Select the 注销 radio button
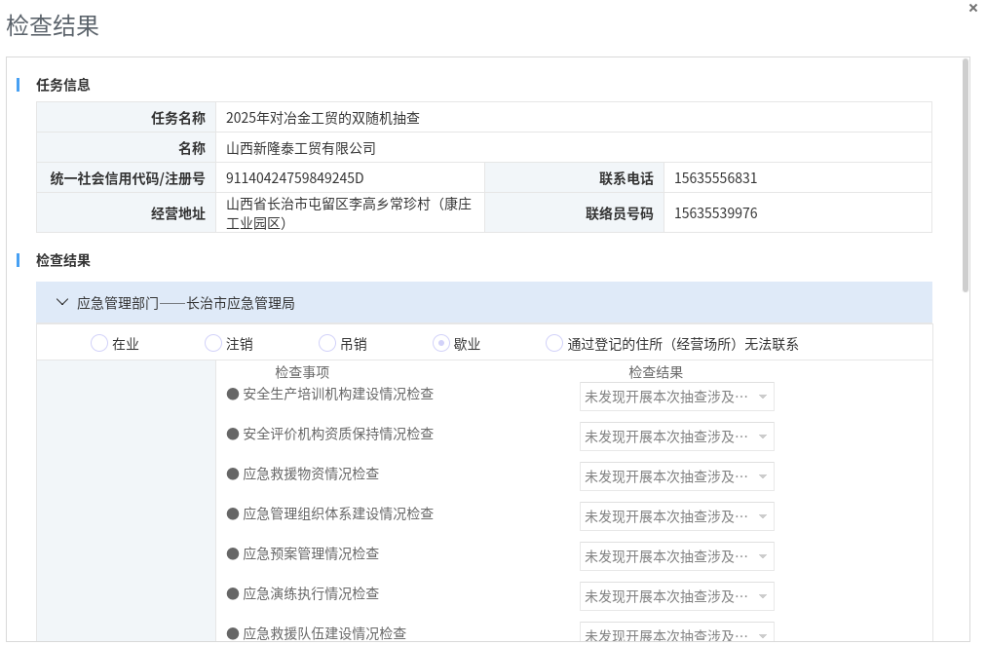 click(x=213, y=343)
